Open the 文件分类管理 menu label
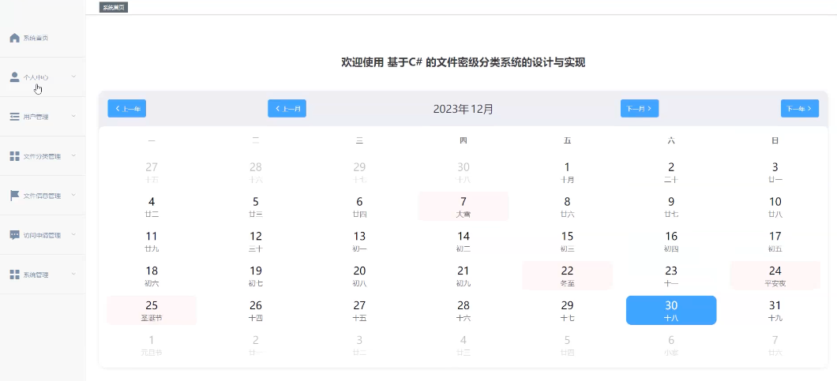This screenshot has width=837, height=381. [x=42, y=156]
